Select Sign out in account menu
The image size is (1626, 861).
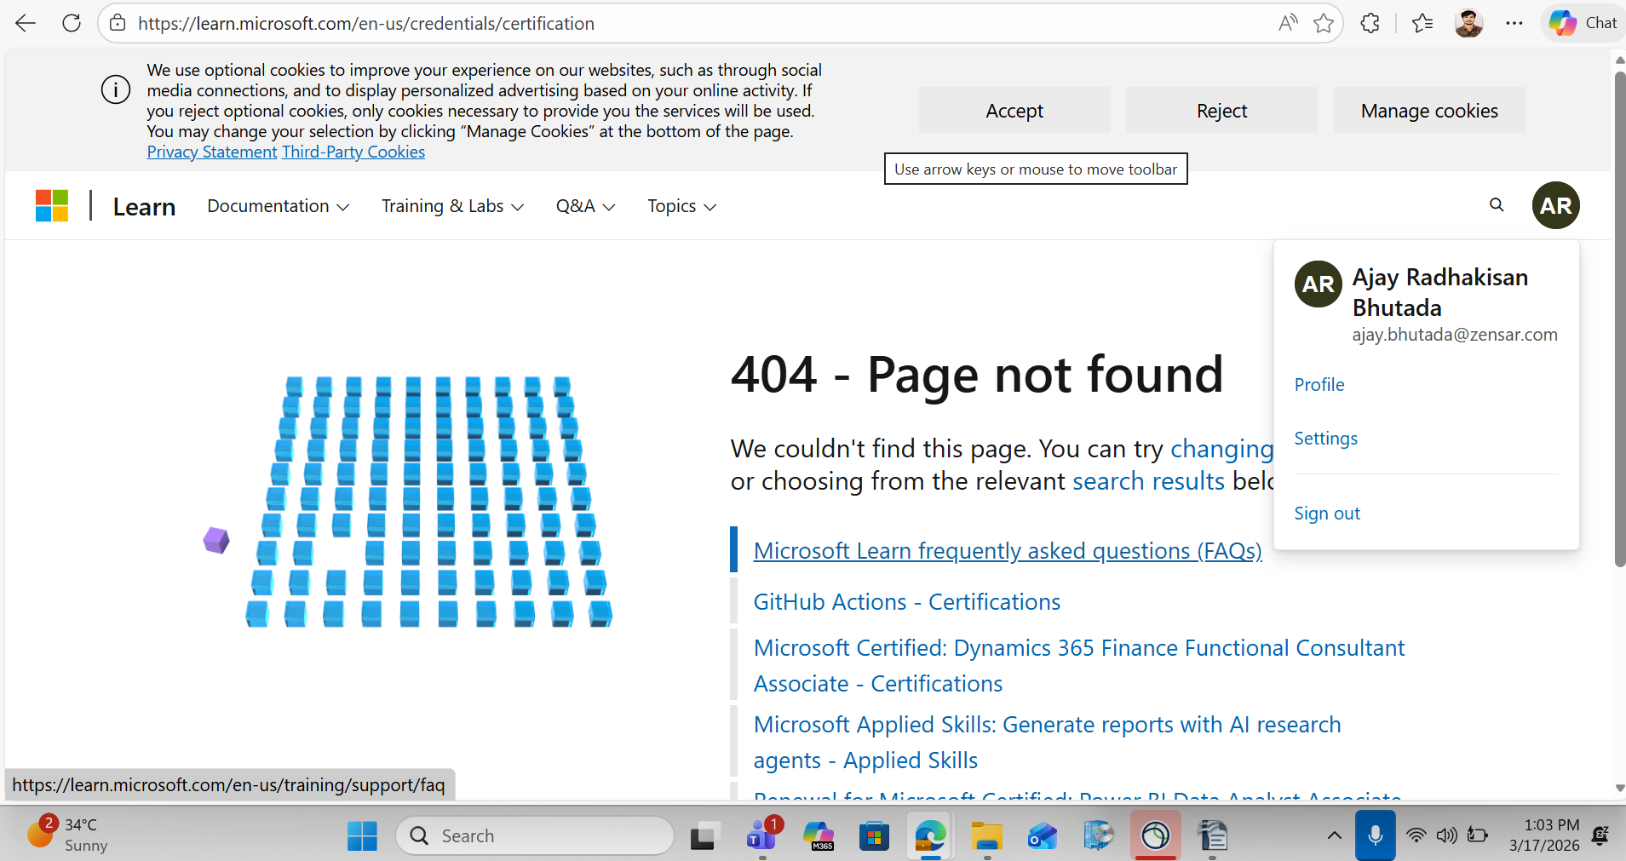coord(1327,514)
